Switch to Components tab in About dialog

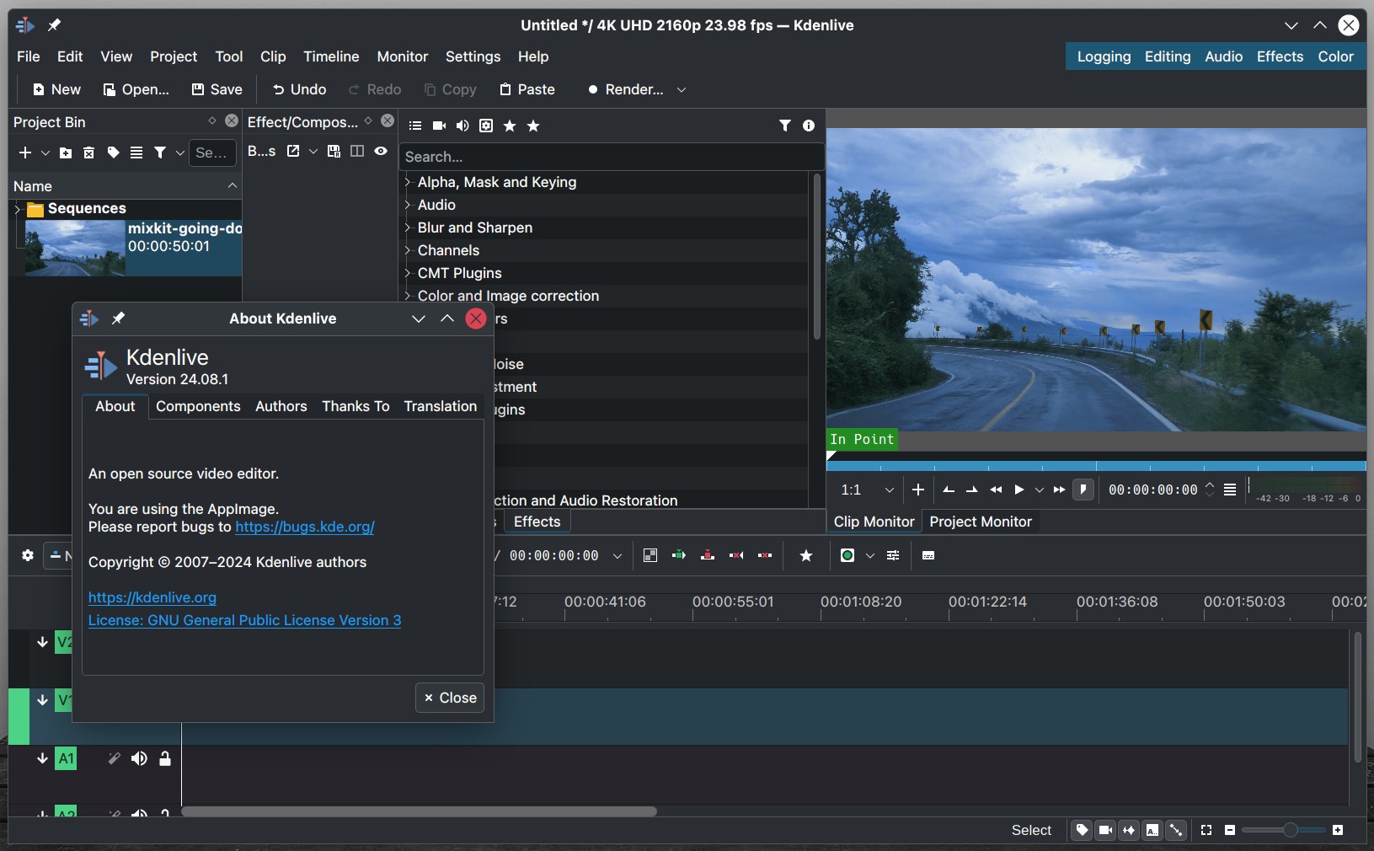pyautogui.click(x=198, y=406)
